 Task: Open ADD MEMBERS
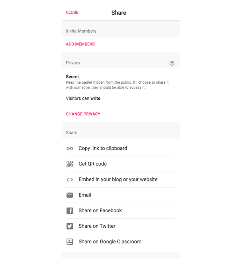(x=80, y=44)
